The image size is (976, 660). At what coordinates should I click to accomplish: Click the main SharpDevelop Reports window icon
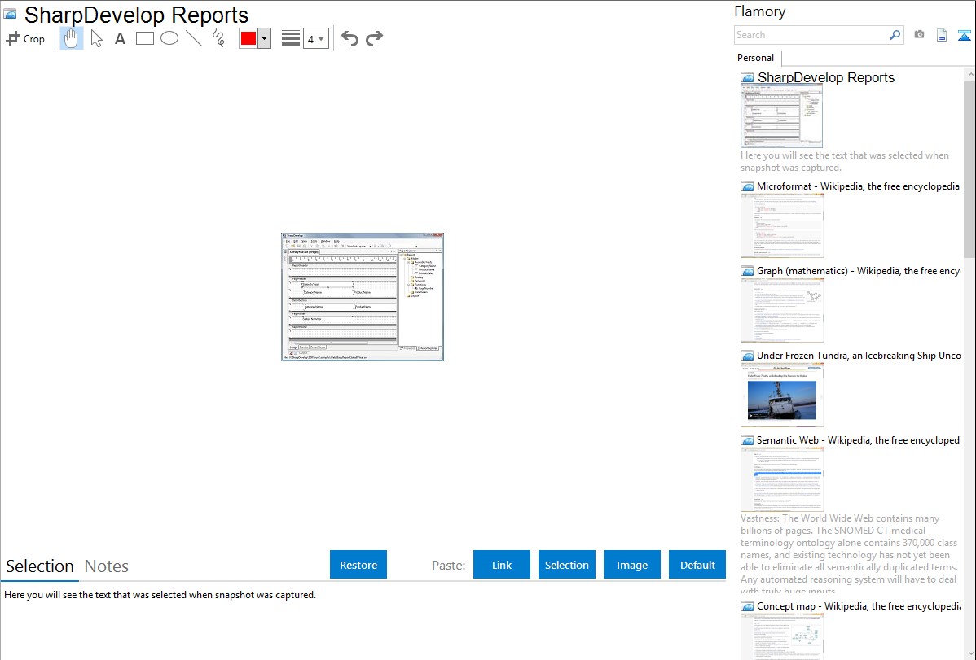[10, 14]
